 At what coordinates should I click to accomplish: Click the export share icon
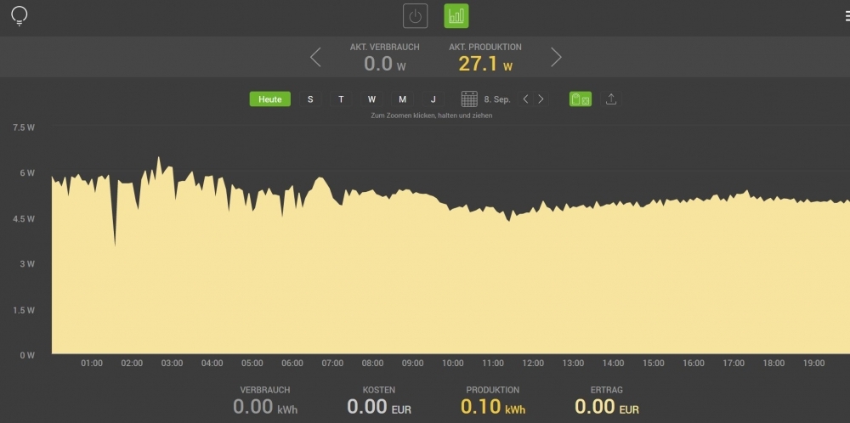[611, 99]
